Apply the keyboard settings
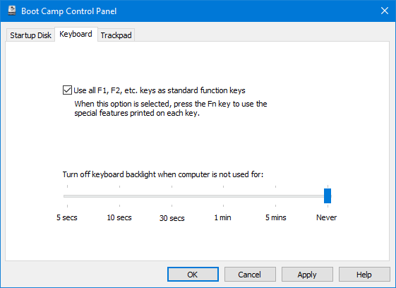The height and width of the screenshot is (288, 396). click(307, 275)
